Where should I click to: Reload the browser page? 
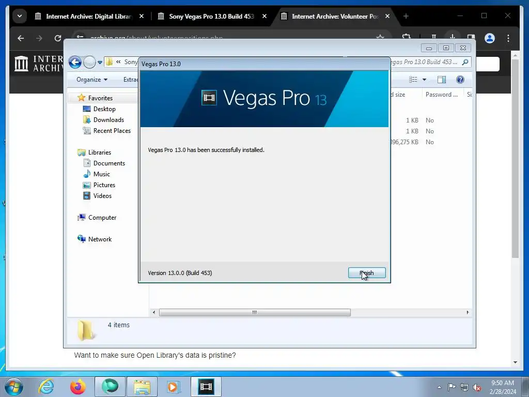coord(58,38)
